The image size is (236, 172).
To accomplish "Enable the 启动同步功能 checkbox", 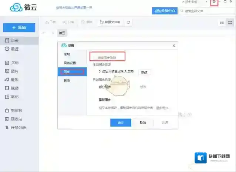I will point(96,58).
